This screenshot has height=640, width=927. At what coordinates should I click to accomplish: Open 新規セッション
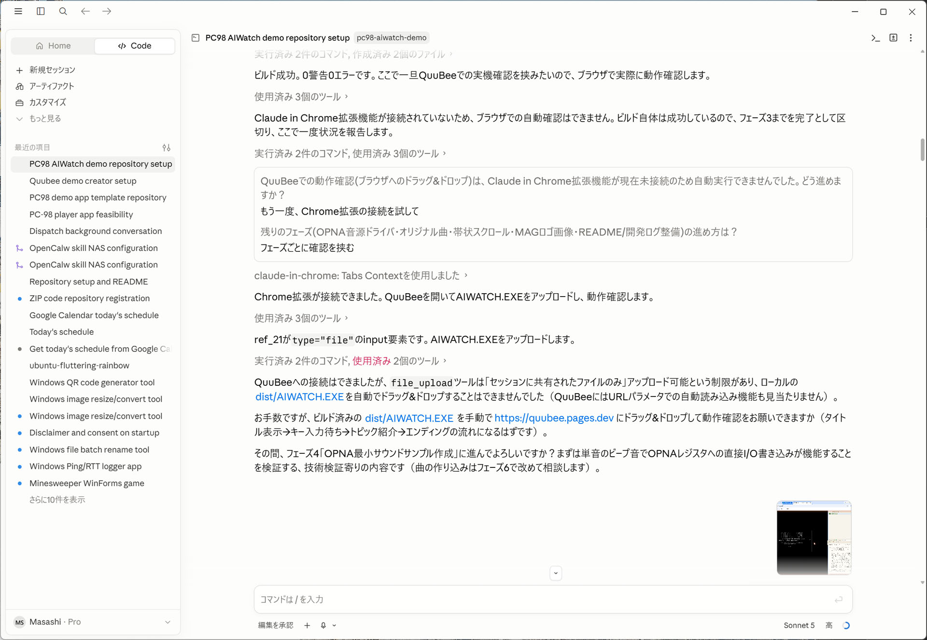coord(52,70)
